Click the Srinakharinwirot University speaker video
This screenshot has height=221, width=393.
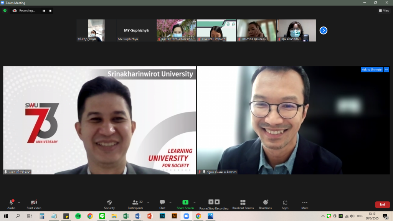tap(99, 120)
